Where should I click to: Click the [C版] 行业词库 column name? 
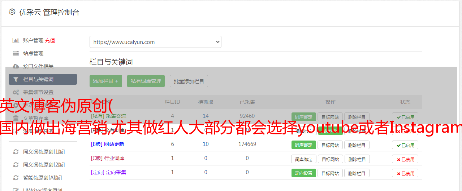107,158
